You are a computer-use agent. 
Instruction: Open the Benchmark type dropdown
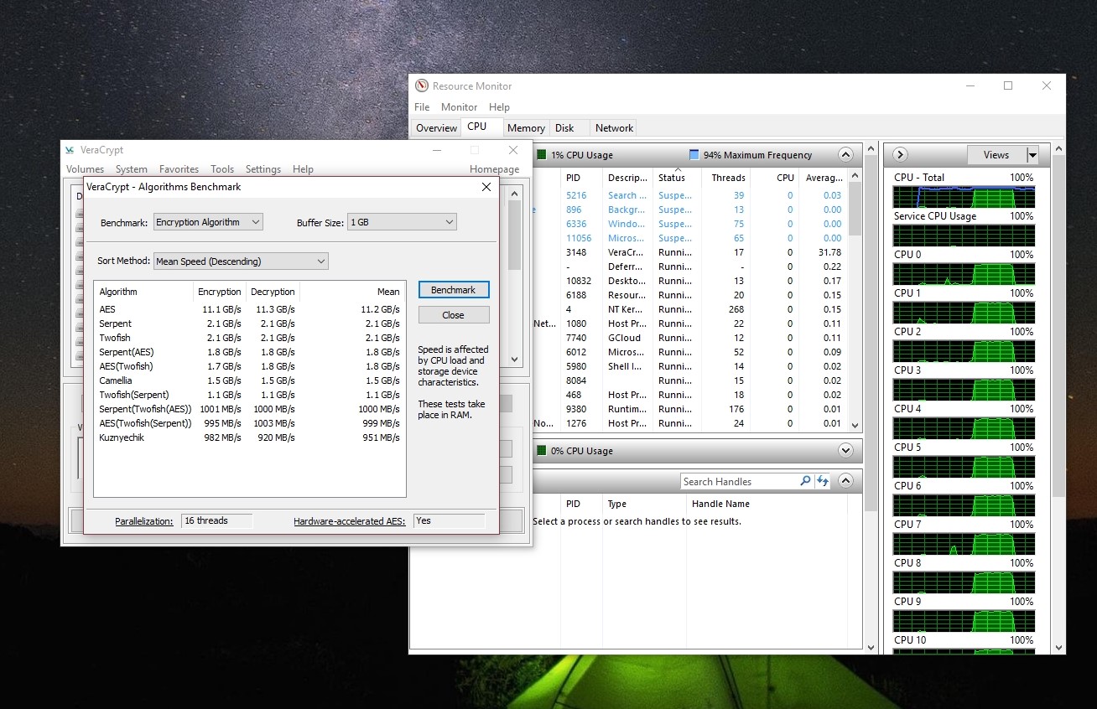pyautogui.click(x=209, y=222)
